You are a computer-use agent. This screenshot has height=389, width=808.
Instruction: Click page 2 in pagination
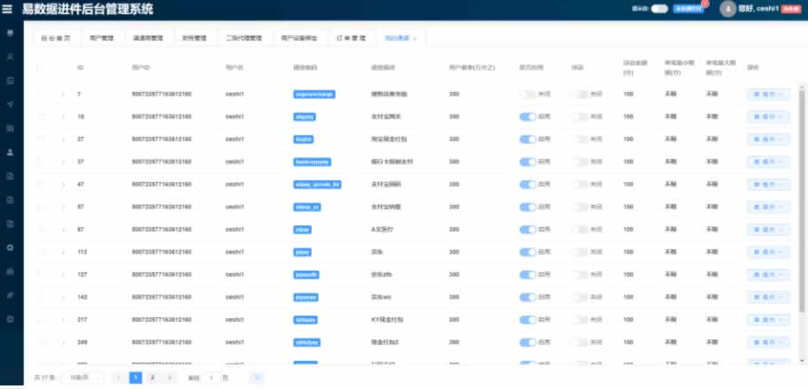pyautogui.click(x=152, y=378)
